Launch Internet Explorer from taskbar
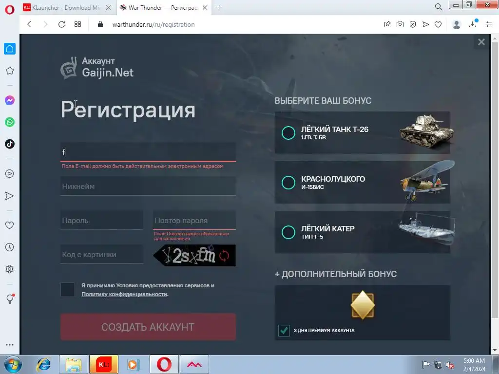The height and width of the screenshot is (374, 499). [43, 364]
